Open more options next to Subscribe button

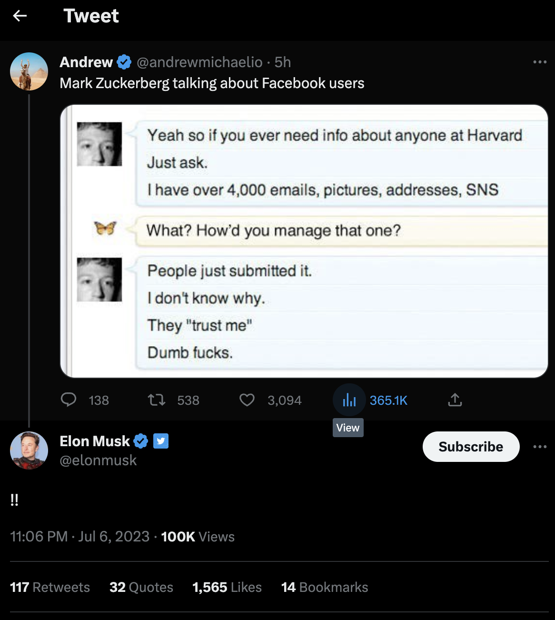[540, 447]
